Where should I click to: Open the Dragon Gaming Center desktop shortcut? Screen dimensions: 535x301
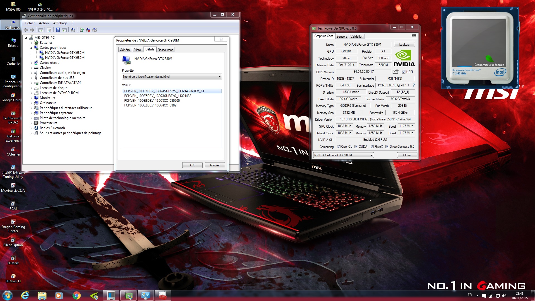click(x=13, y=226)
